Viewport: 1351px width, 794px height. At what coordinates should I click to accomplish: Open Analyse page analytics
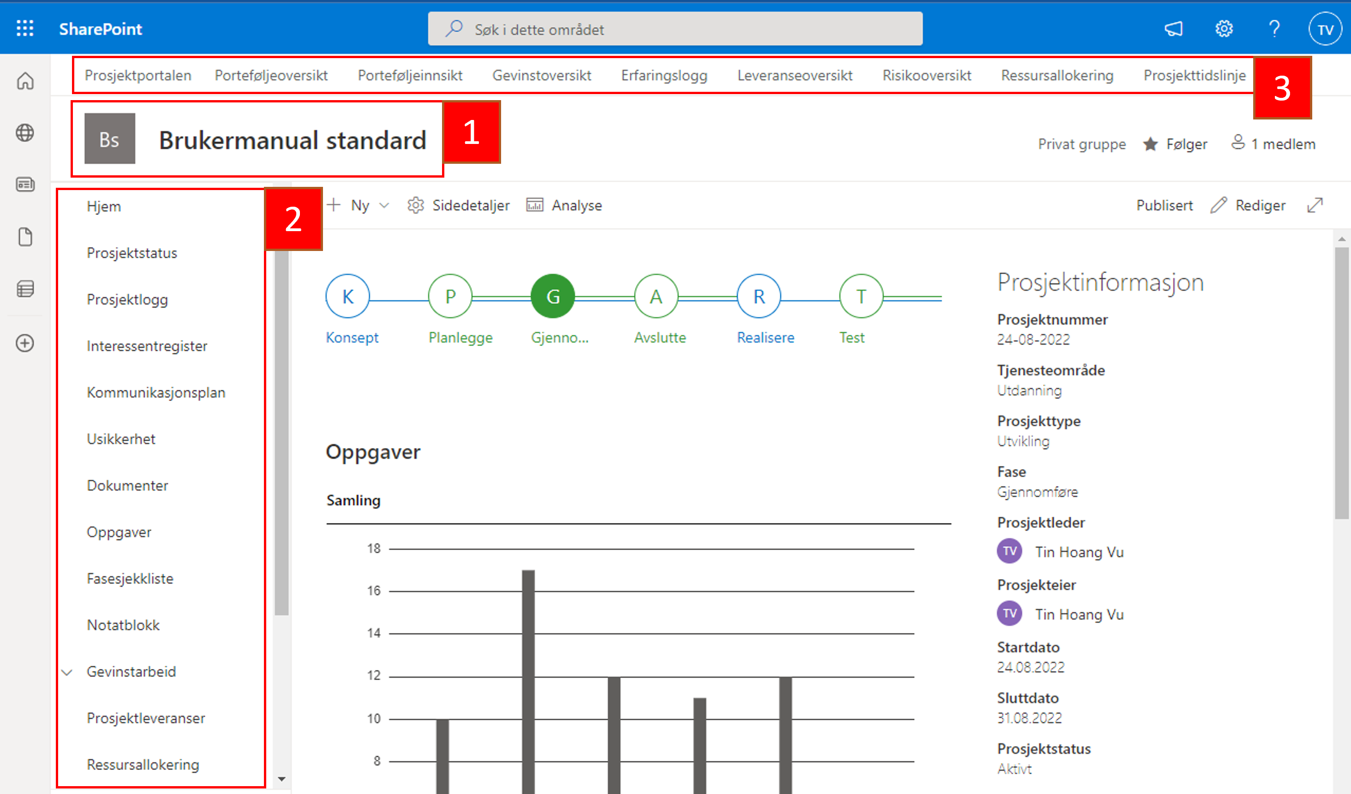[x=564, y=205]
